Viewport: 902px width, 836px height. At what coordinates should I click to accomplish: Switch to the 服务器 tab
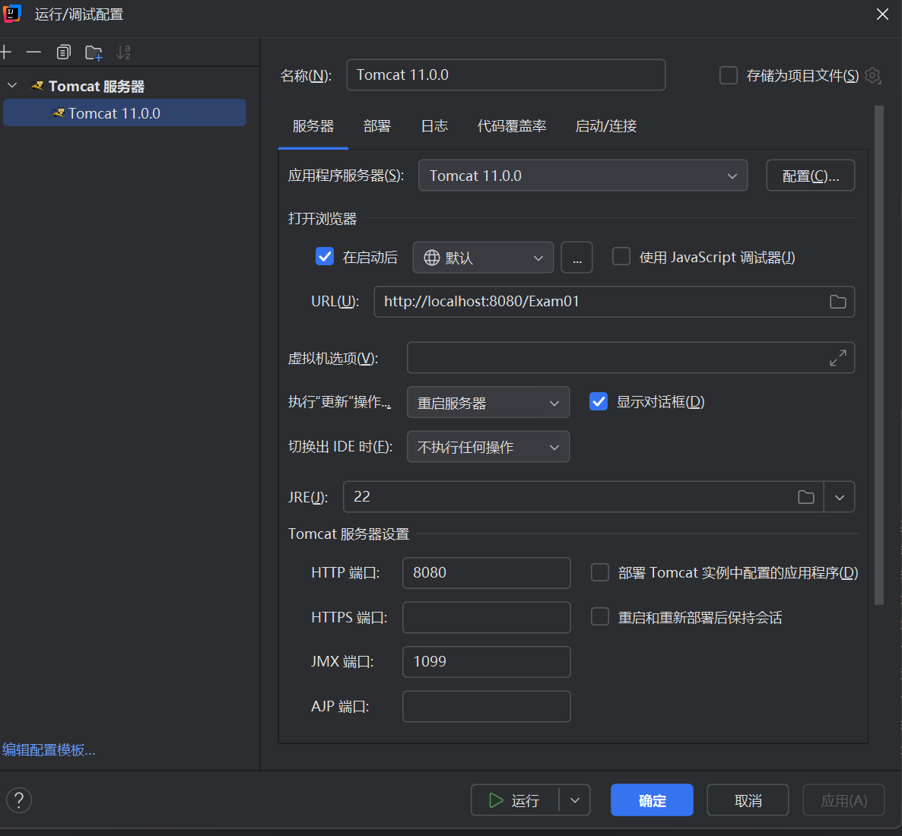313,126
